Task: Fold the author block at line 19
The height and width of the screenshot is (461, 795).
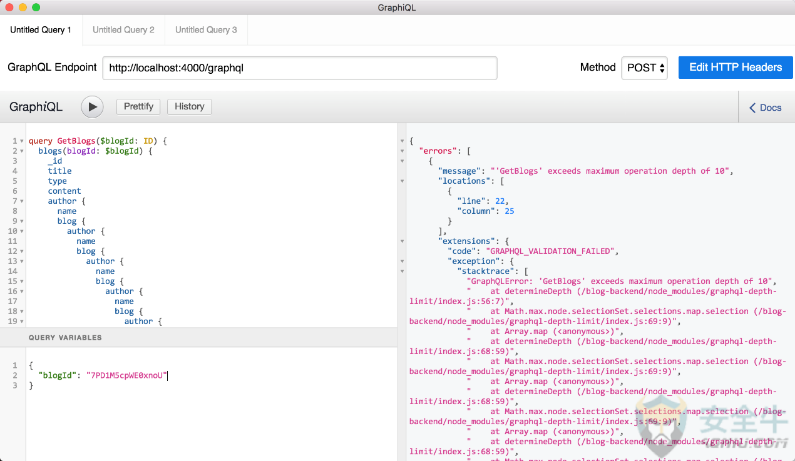Action: pyautogui.click(x=22, y=322)
